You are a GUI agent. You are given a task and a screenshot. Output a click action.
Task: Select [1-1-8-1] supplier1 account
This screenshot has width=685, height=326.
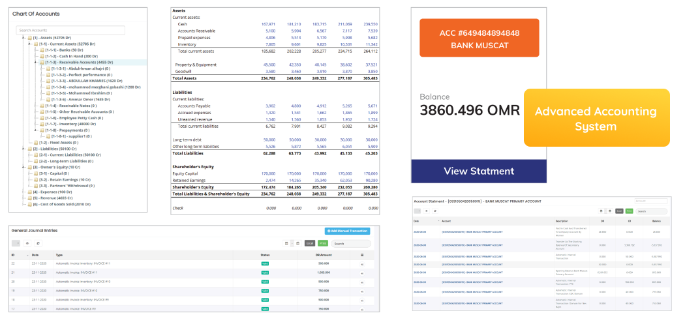pyautogui.click(x=71, y=136)
